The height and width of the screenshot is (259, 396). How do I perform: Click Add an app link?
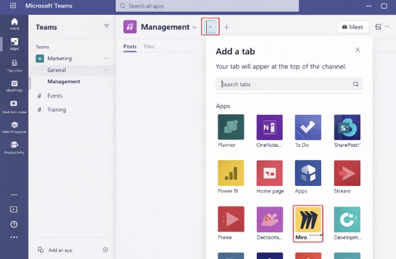(x=60, y=250)
